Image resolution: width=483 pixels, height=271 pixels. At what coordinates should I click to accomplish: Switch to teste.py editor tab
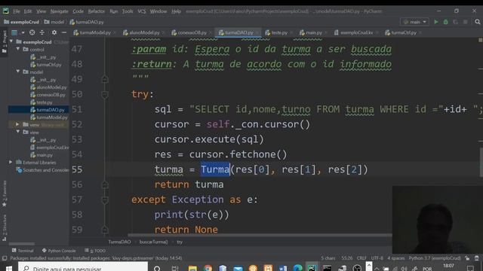coord(279,32)
